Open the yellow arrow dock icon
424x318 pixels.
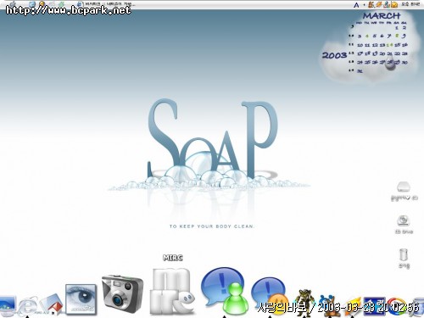point(352,307)
